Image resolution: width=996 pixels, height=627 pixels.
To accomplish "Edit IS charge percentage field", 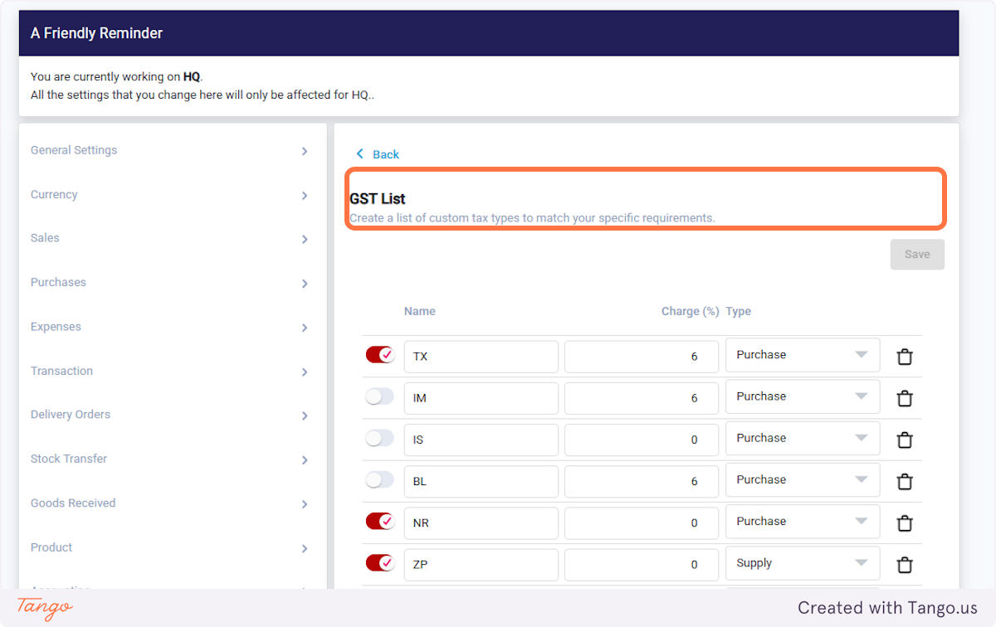I will coord(642,440).
